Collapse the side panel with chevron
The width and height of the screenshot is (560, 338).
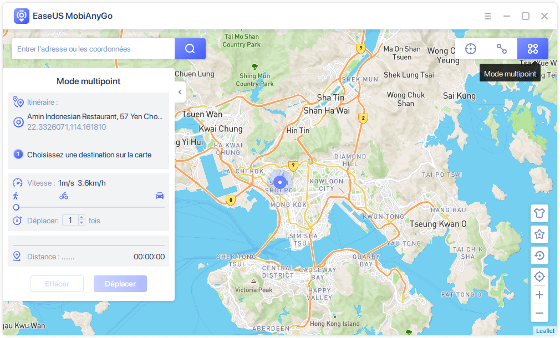tap(180, 93)
